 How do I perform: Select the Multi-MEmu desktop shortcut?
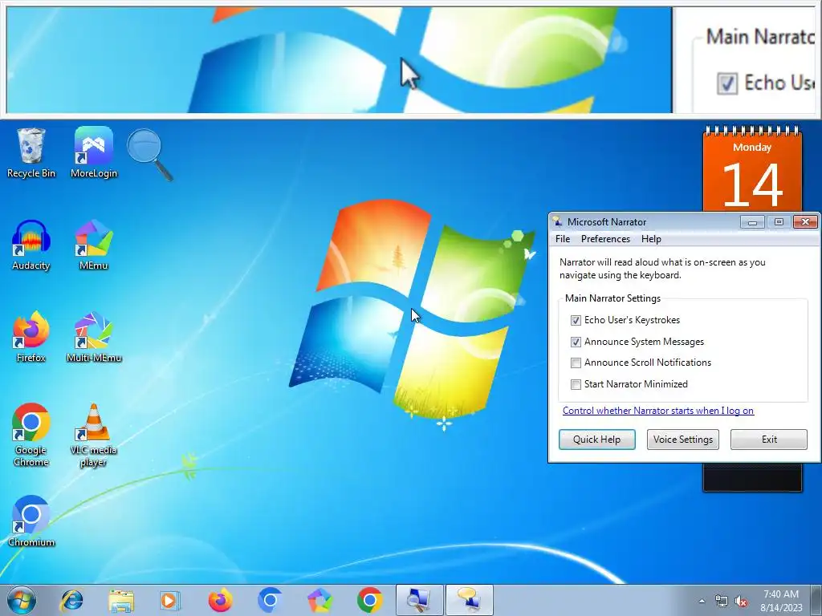coord(93,338)
